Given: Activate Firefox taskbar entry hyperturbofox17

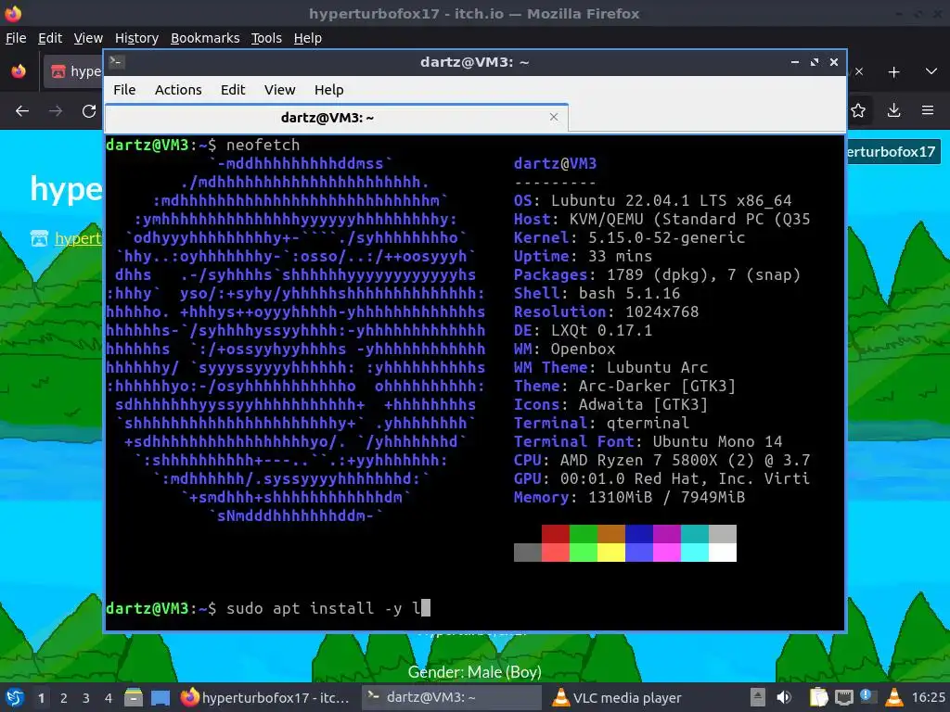Looking at the screenshot, I should tap(266, 697).
